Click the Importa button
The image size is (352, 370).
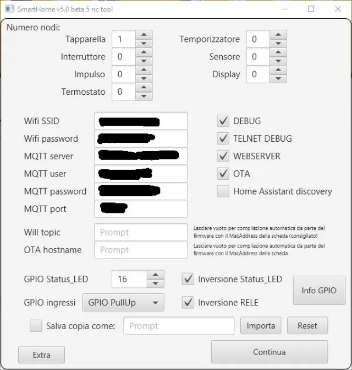tap(261, 326)
